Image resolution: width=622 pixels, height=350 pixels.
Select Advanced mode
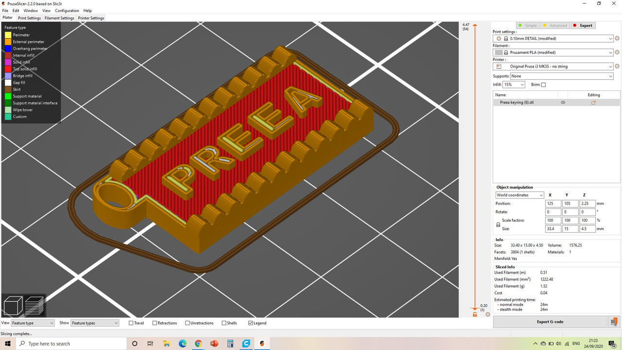[x=555, y=25]
